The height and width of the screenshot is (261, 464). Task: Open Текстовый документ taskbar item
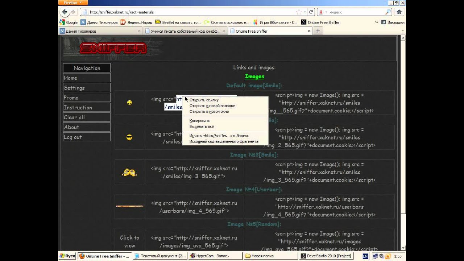(160, 256)
